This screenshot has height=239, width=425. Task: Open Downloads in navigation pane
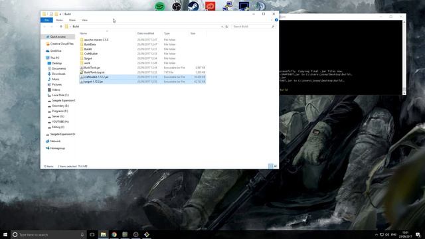pos(58,74)
